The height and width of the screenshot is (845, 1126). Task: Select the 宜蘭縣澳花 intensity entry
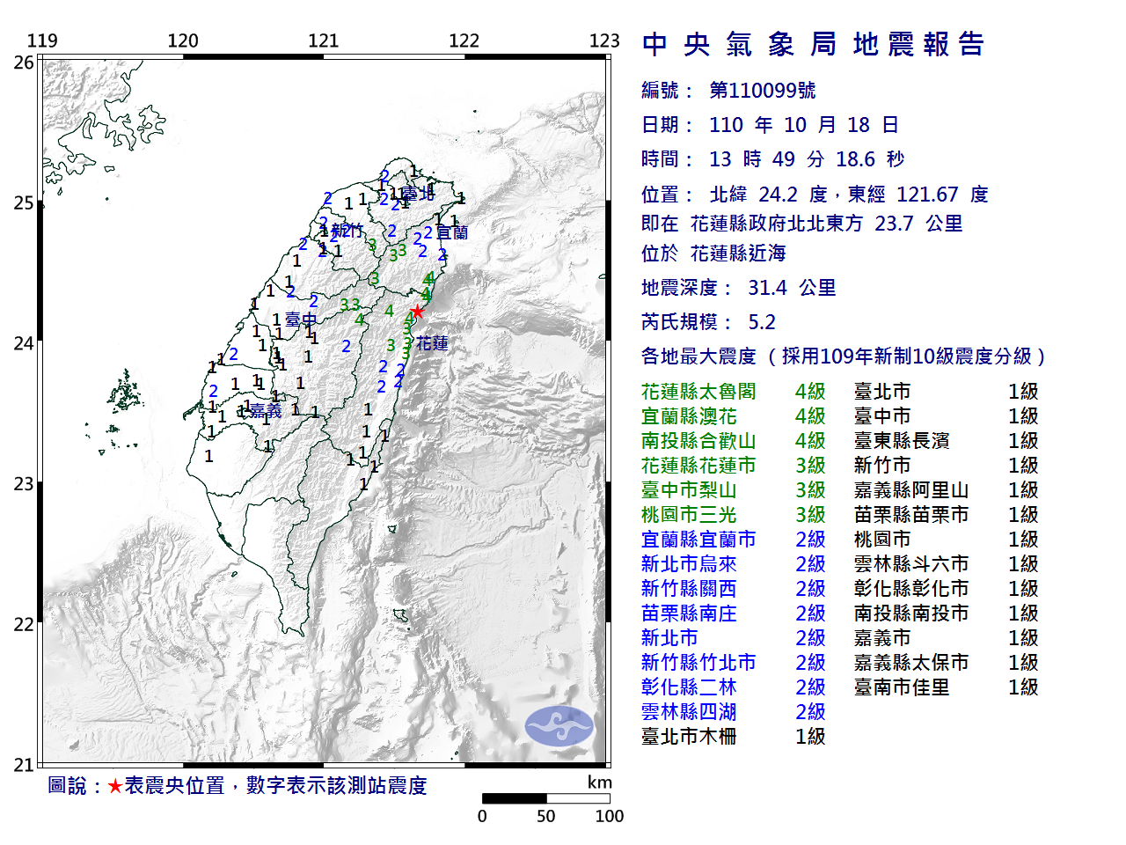[689, 416]
